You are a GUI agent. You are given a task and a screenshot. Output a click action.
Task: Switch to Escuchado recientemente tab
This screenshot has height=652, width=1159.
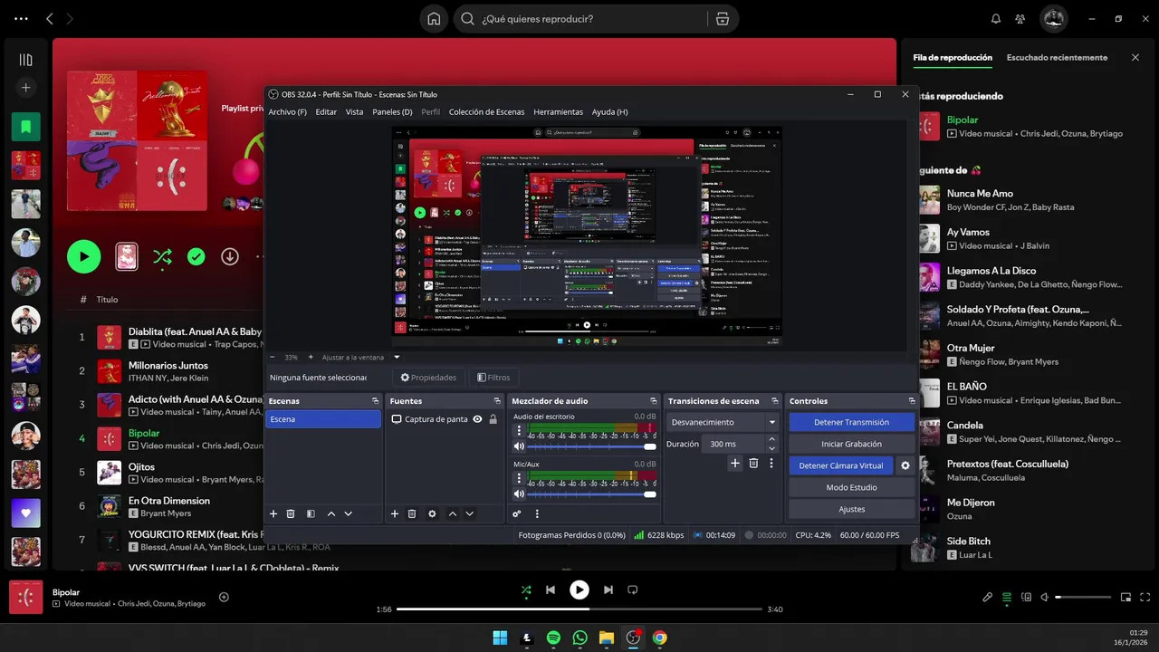point(1057,57)
